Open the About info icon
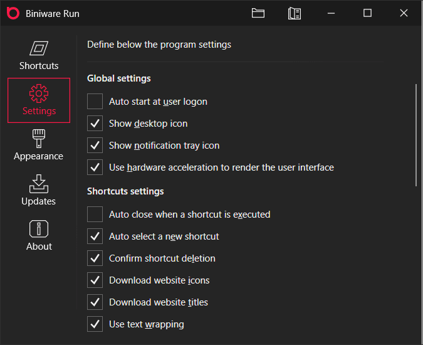Viewport: 423px width, 345px height. 39,229
